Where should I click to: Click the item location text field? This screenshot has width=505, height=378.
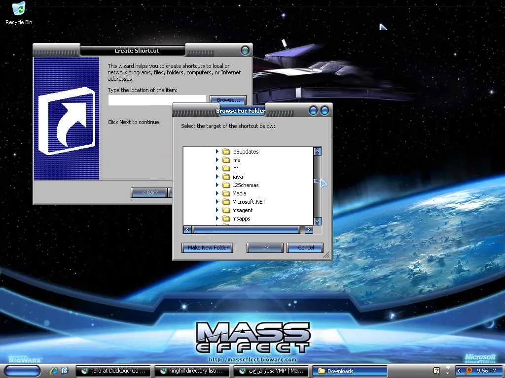(x=157, y=100)
